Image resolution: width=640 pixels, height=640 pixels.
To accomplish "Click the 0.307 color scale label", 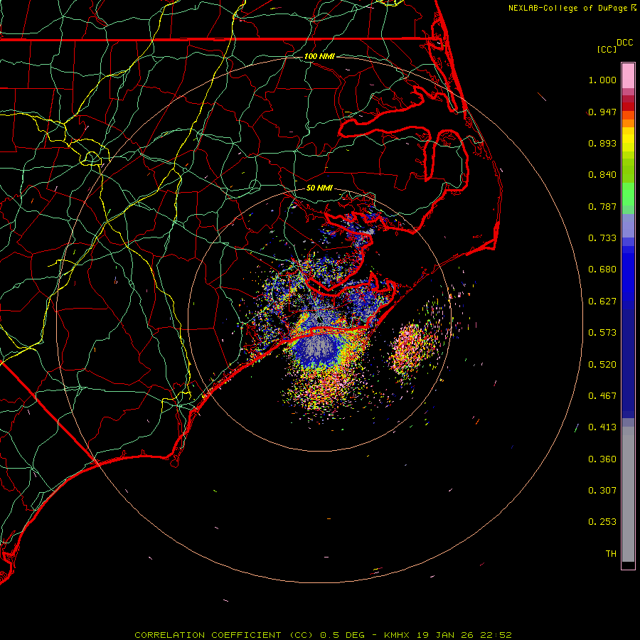I will point(602,491).
